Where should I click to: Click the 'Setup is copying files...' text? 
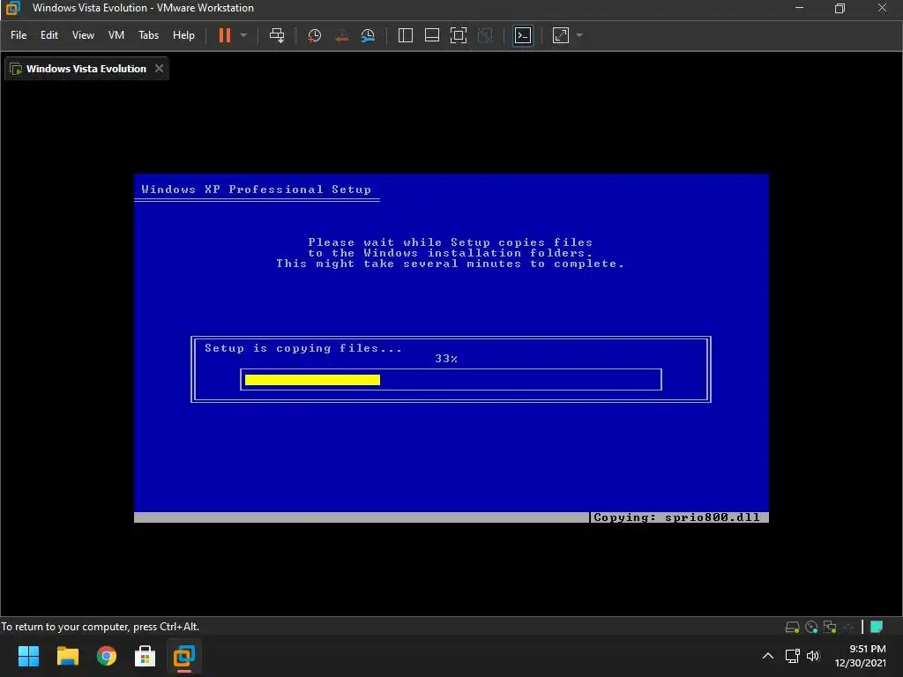303,347
